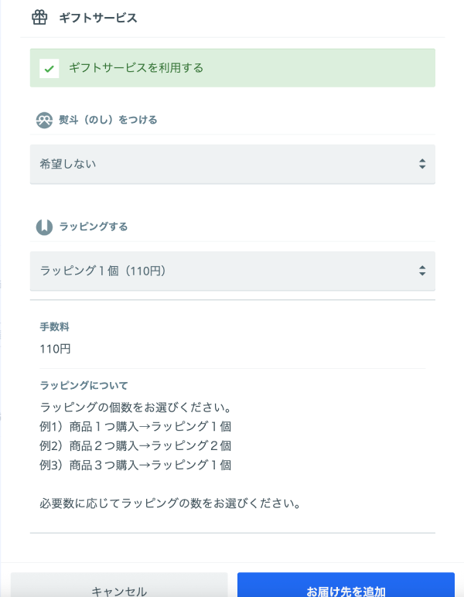Click the 例2) 商品2つ購入 example line
This screenshot has width=464, height=597.
(135, 445)
